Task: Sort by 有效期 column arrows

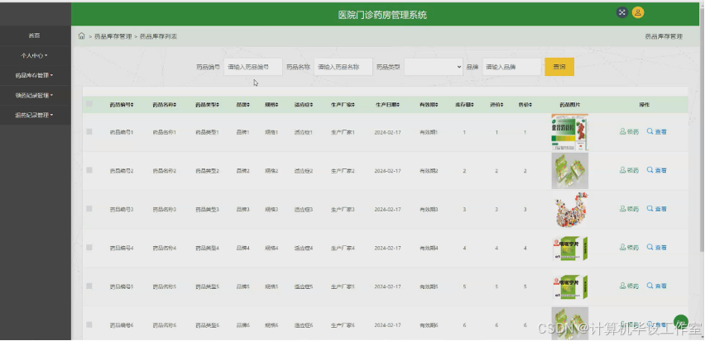Action: click(437, 105)
